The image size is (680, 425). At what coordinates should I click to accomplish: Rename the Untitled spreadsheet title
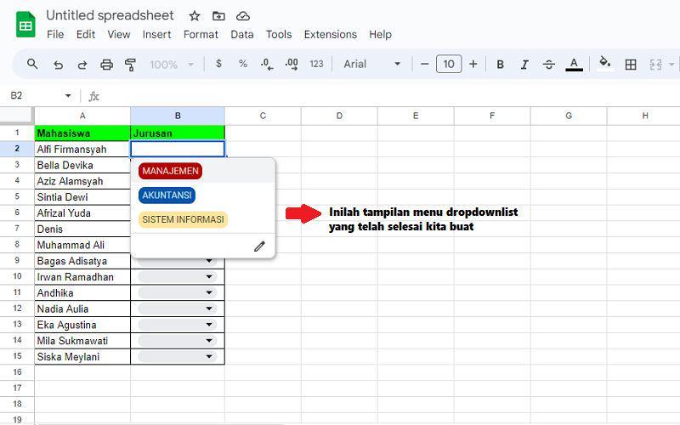click(x=110, y=15)
